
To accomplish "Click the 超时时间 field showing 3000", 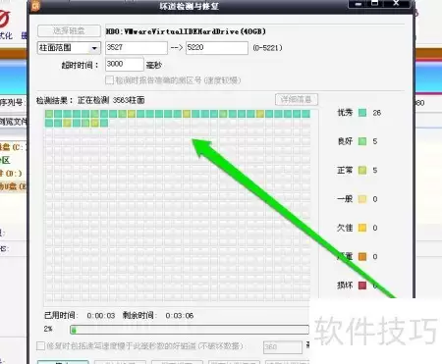I will coord(125,64).
